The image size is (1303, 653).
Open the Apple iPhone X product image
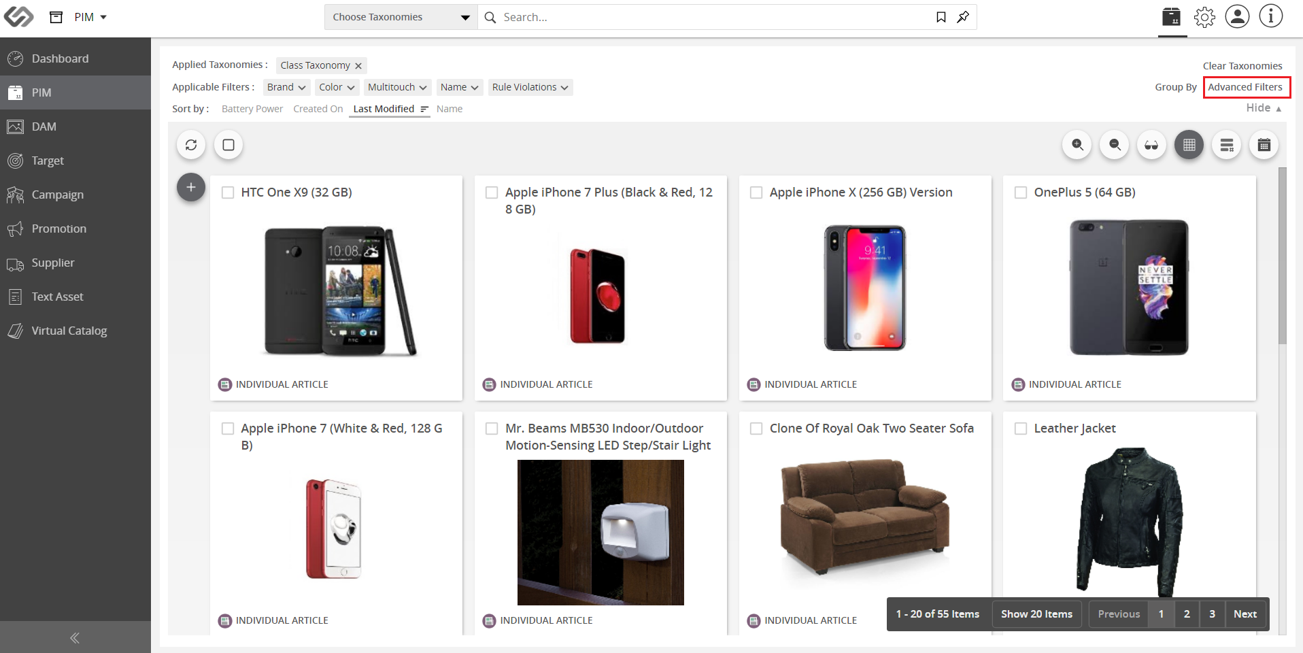(865, 288)
